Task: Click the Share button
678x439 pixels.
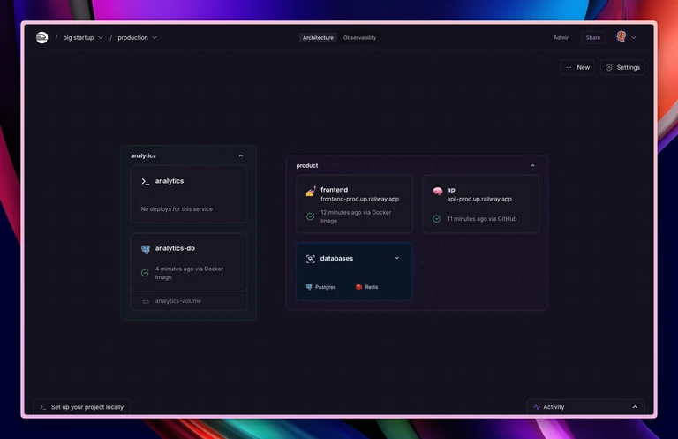Action: click(593, 38)
